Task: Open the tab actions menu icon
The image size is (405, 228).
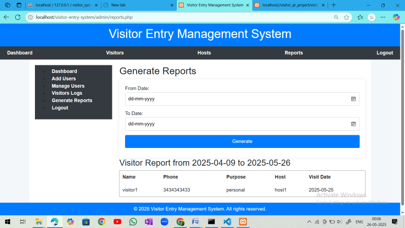Action: tap(19, 5)
